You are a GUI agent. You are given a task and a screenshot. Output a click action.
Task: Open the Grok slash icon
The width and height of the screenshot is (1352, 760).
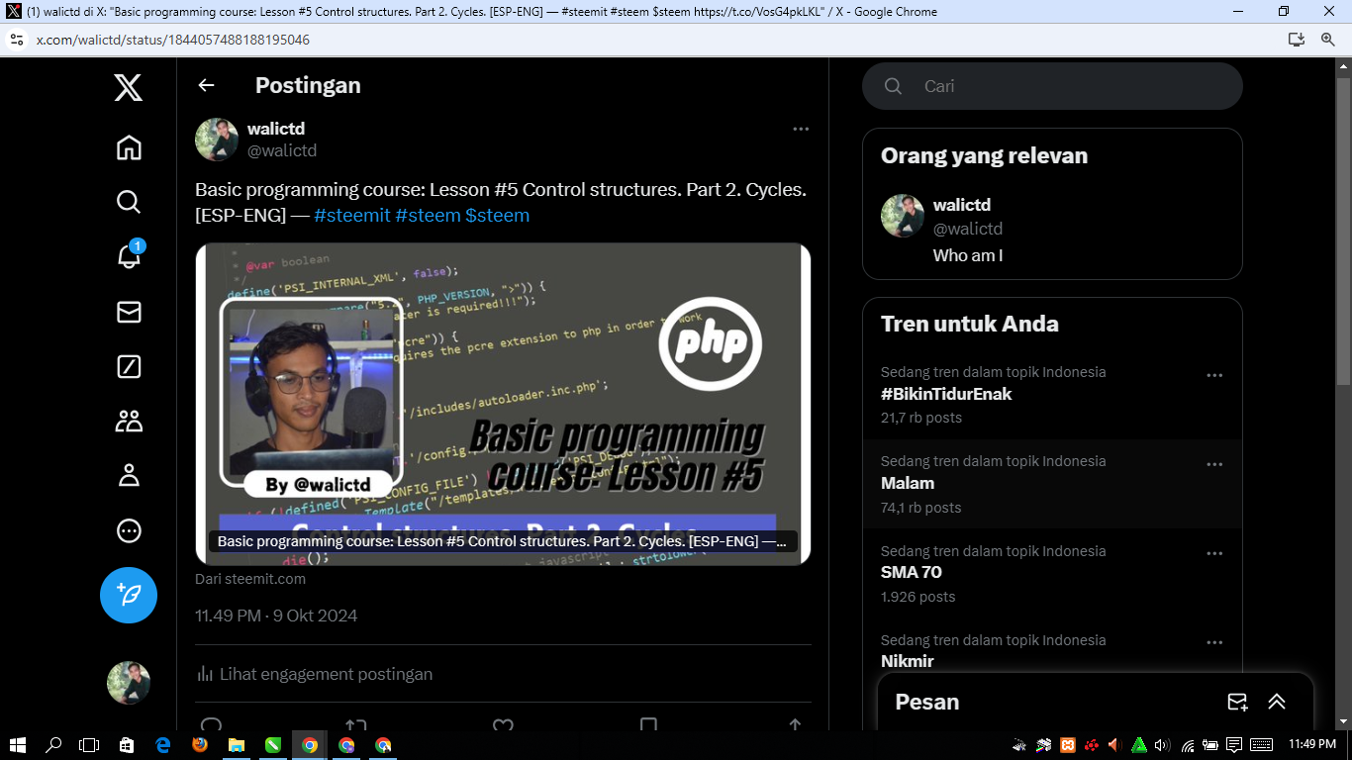[x=129, y=366]
